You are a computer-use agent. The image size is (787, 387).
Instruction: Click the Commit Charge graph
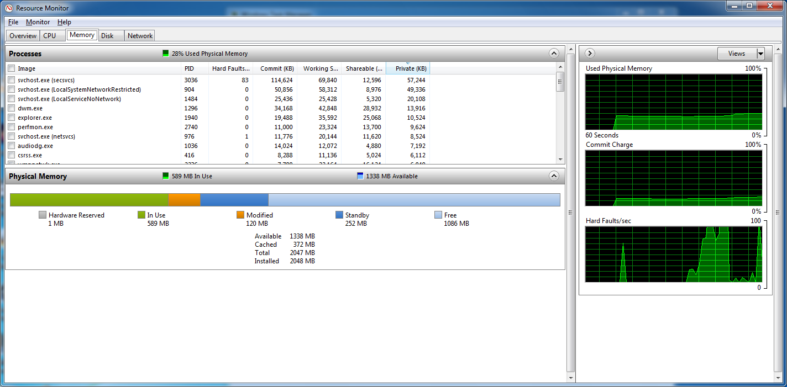pyautogui.click(x=674, y=178)
